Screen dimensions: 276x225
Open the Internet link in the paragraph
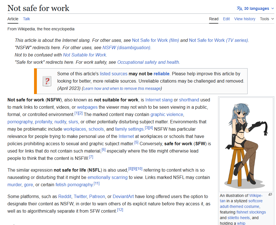pos(126,137)
